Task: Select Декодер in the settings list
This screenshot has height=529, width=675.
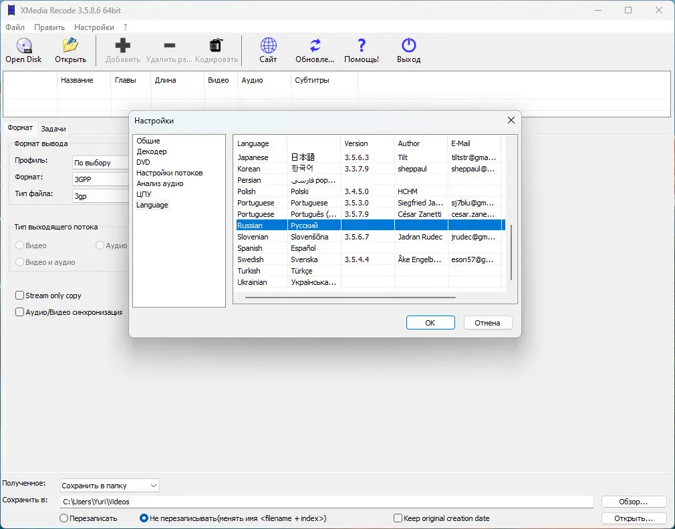Action: pos(152,151)
